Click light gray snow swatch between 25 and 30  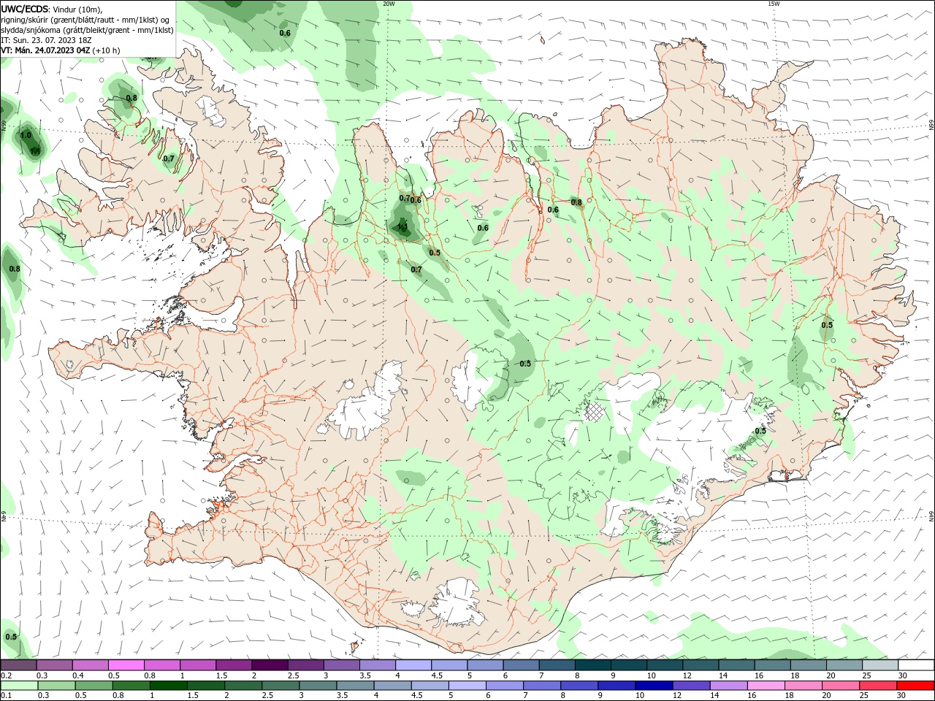[x=879, y=665]
